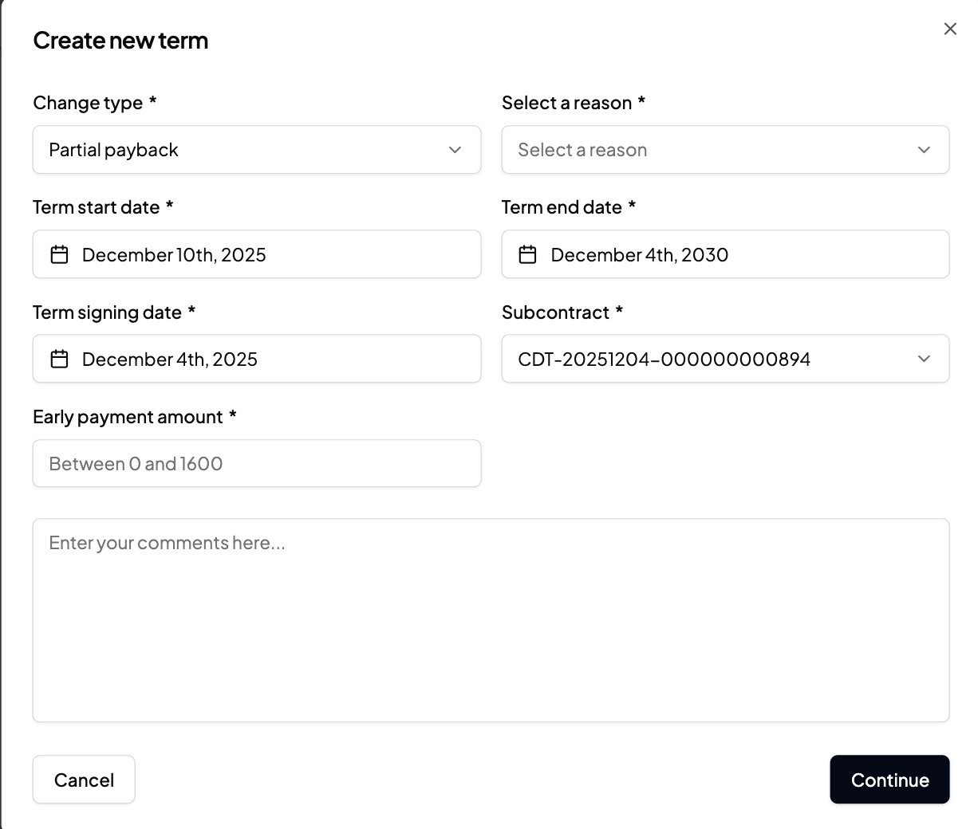Click the Term signing date label
The height and width of the screenshot is (829, 978).
[x=107, y=312]
